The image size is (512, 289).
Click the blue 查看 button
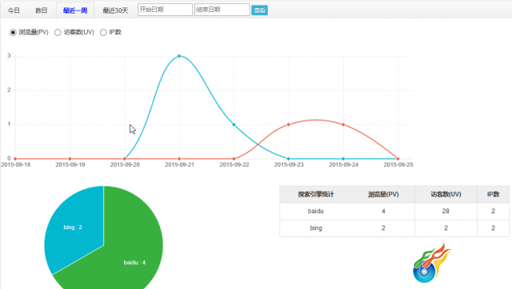[259, 10]
